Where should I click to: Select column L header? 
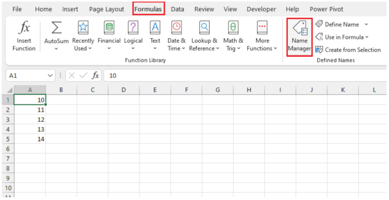tap(374, 90)
